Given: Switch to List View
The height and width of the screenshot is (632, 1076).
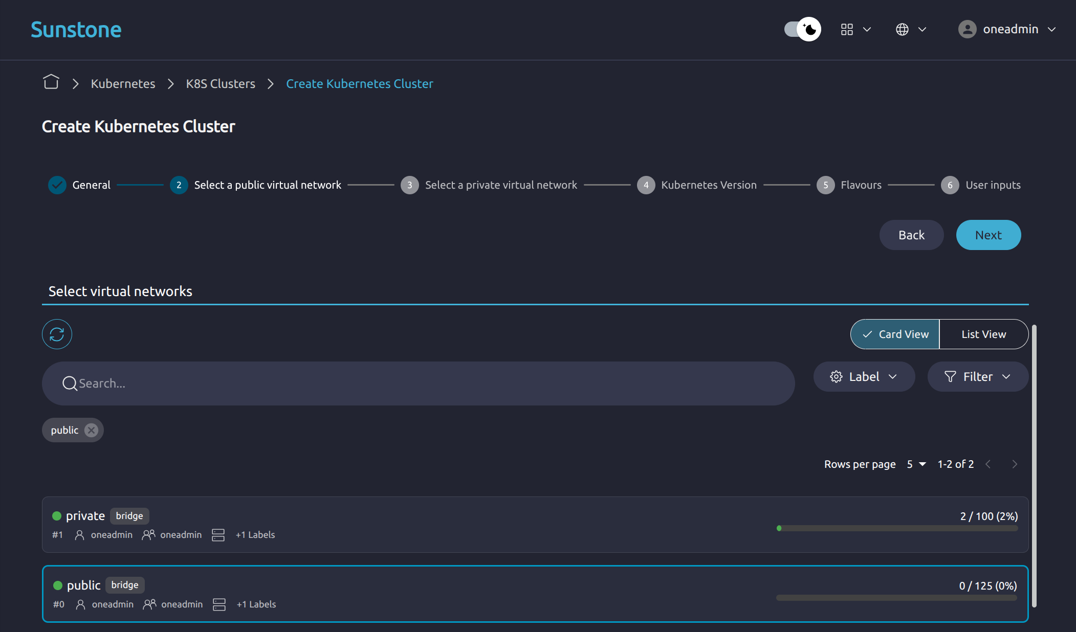Looking at the screenshot, I should tap(983, 334).
